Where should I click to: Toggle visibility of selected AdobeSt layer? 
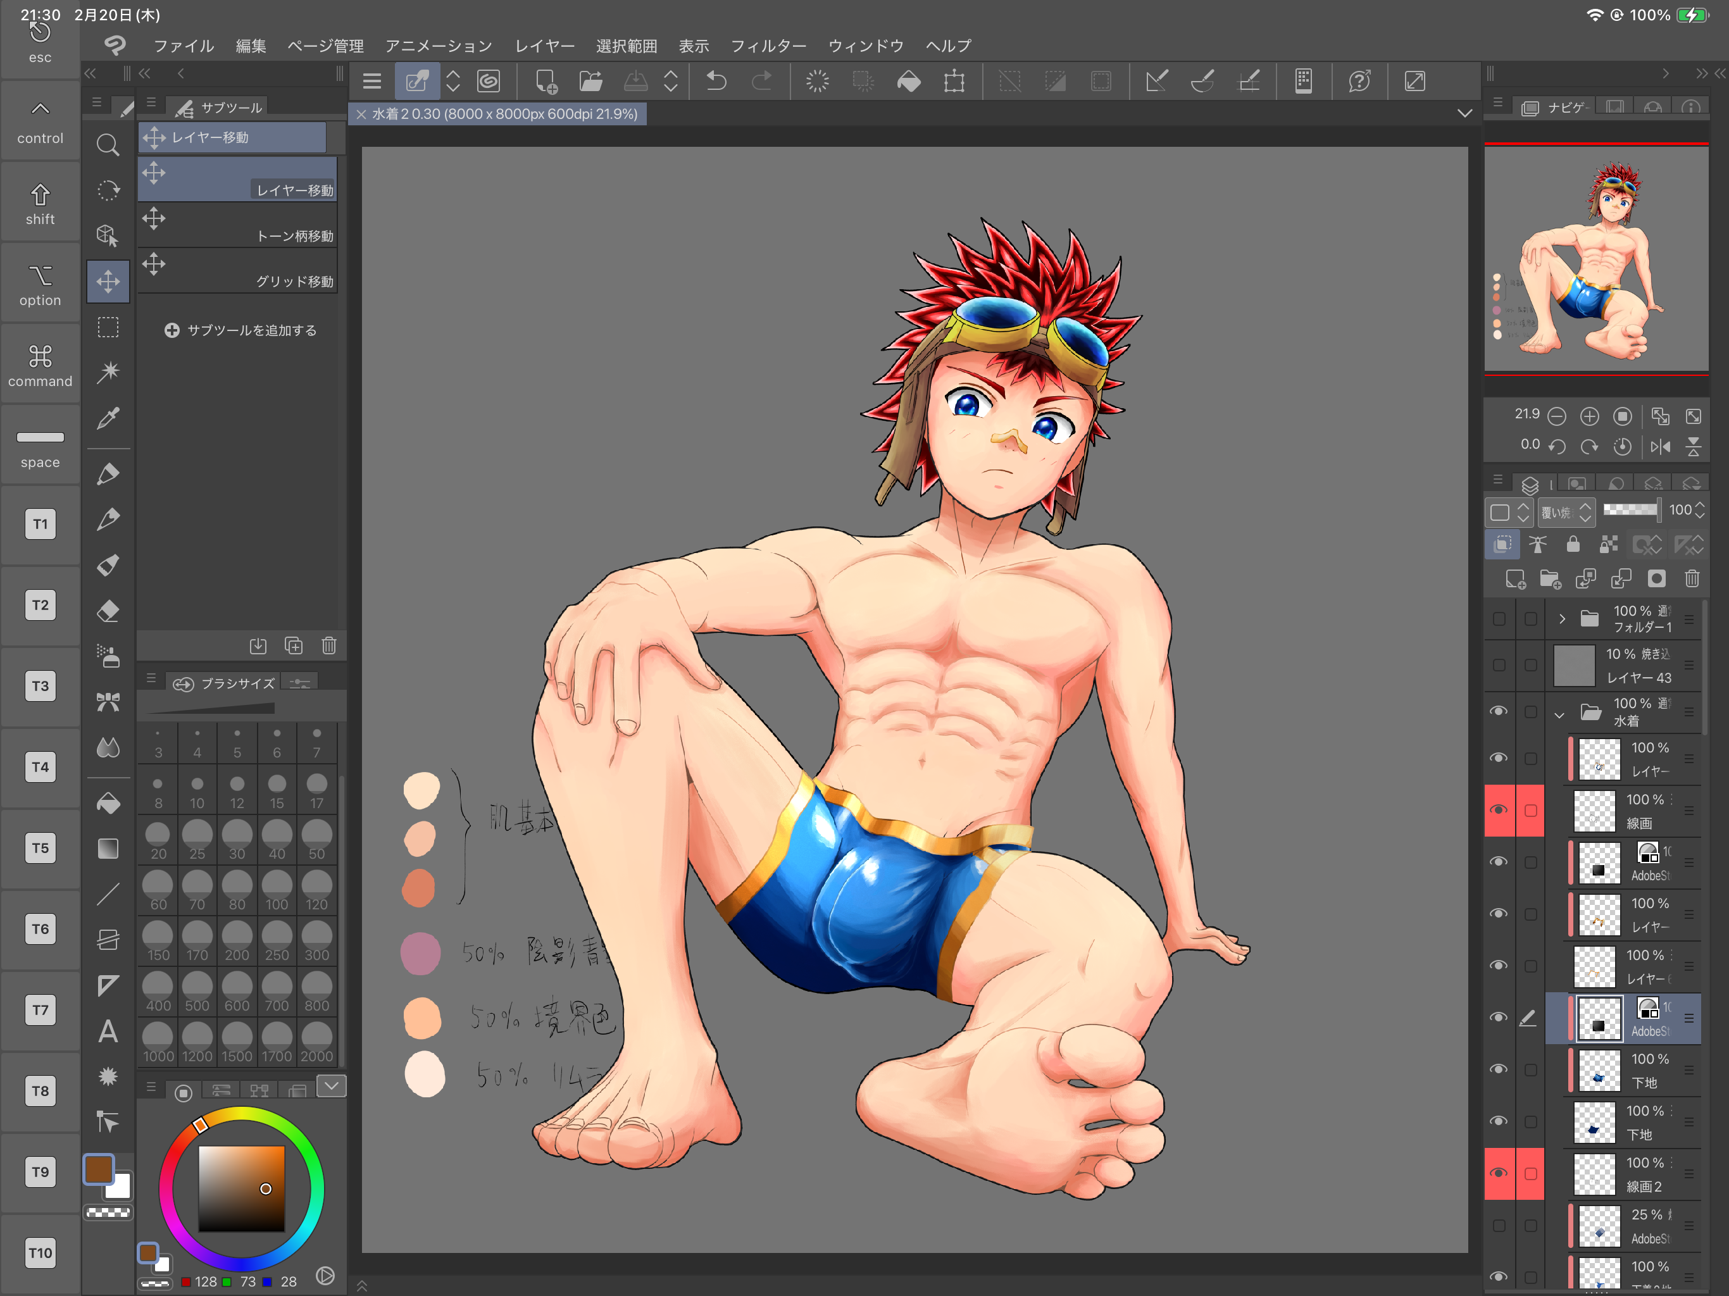[1499, 1018]
